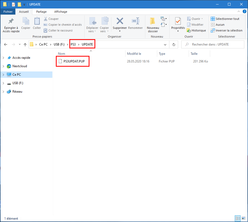
Task: Open the Copier vers menu
Action: click(x=104, y=25)
